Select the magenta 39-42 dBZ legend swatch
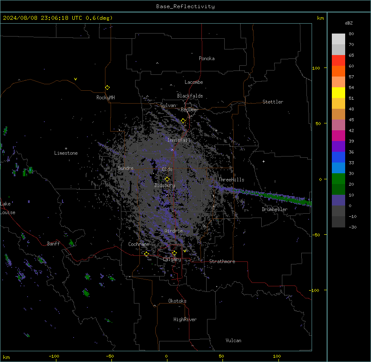This screenshot has height=362, width=371. coord(338,135)
